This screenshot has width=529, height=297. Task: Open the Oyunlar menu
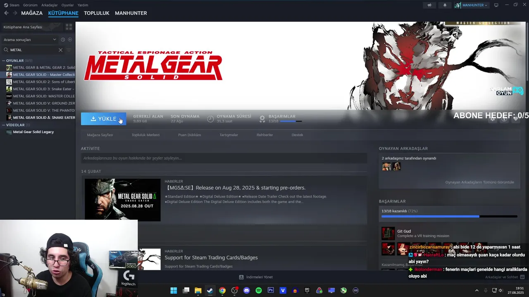coord(67,5)
